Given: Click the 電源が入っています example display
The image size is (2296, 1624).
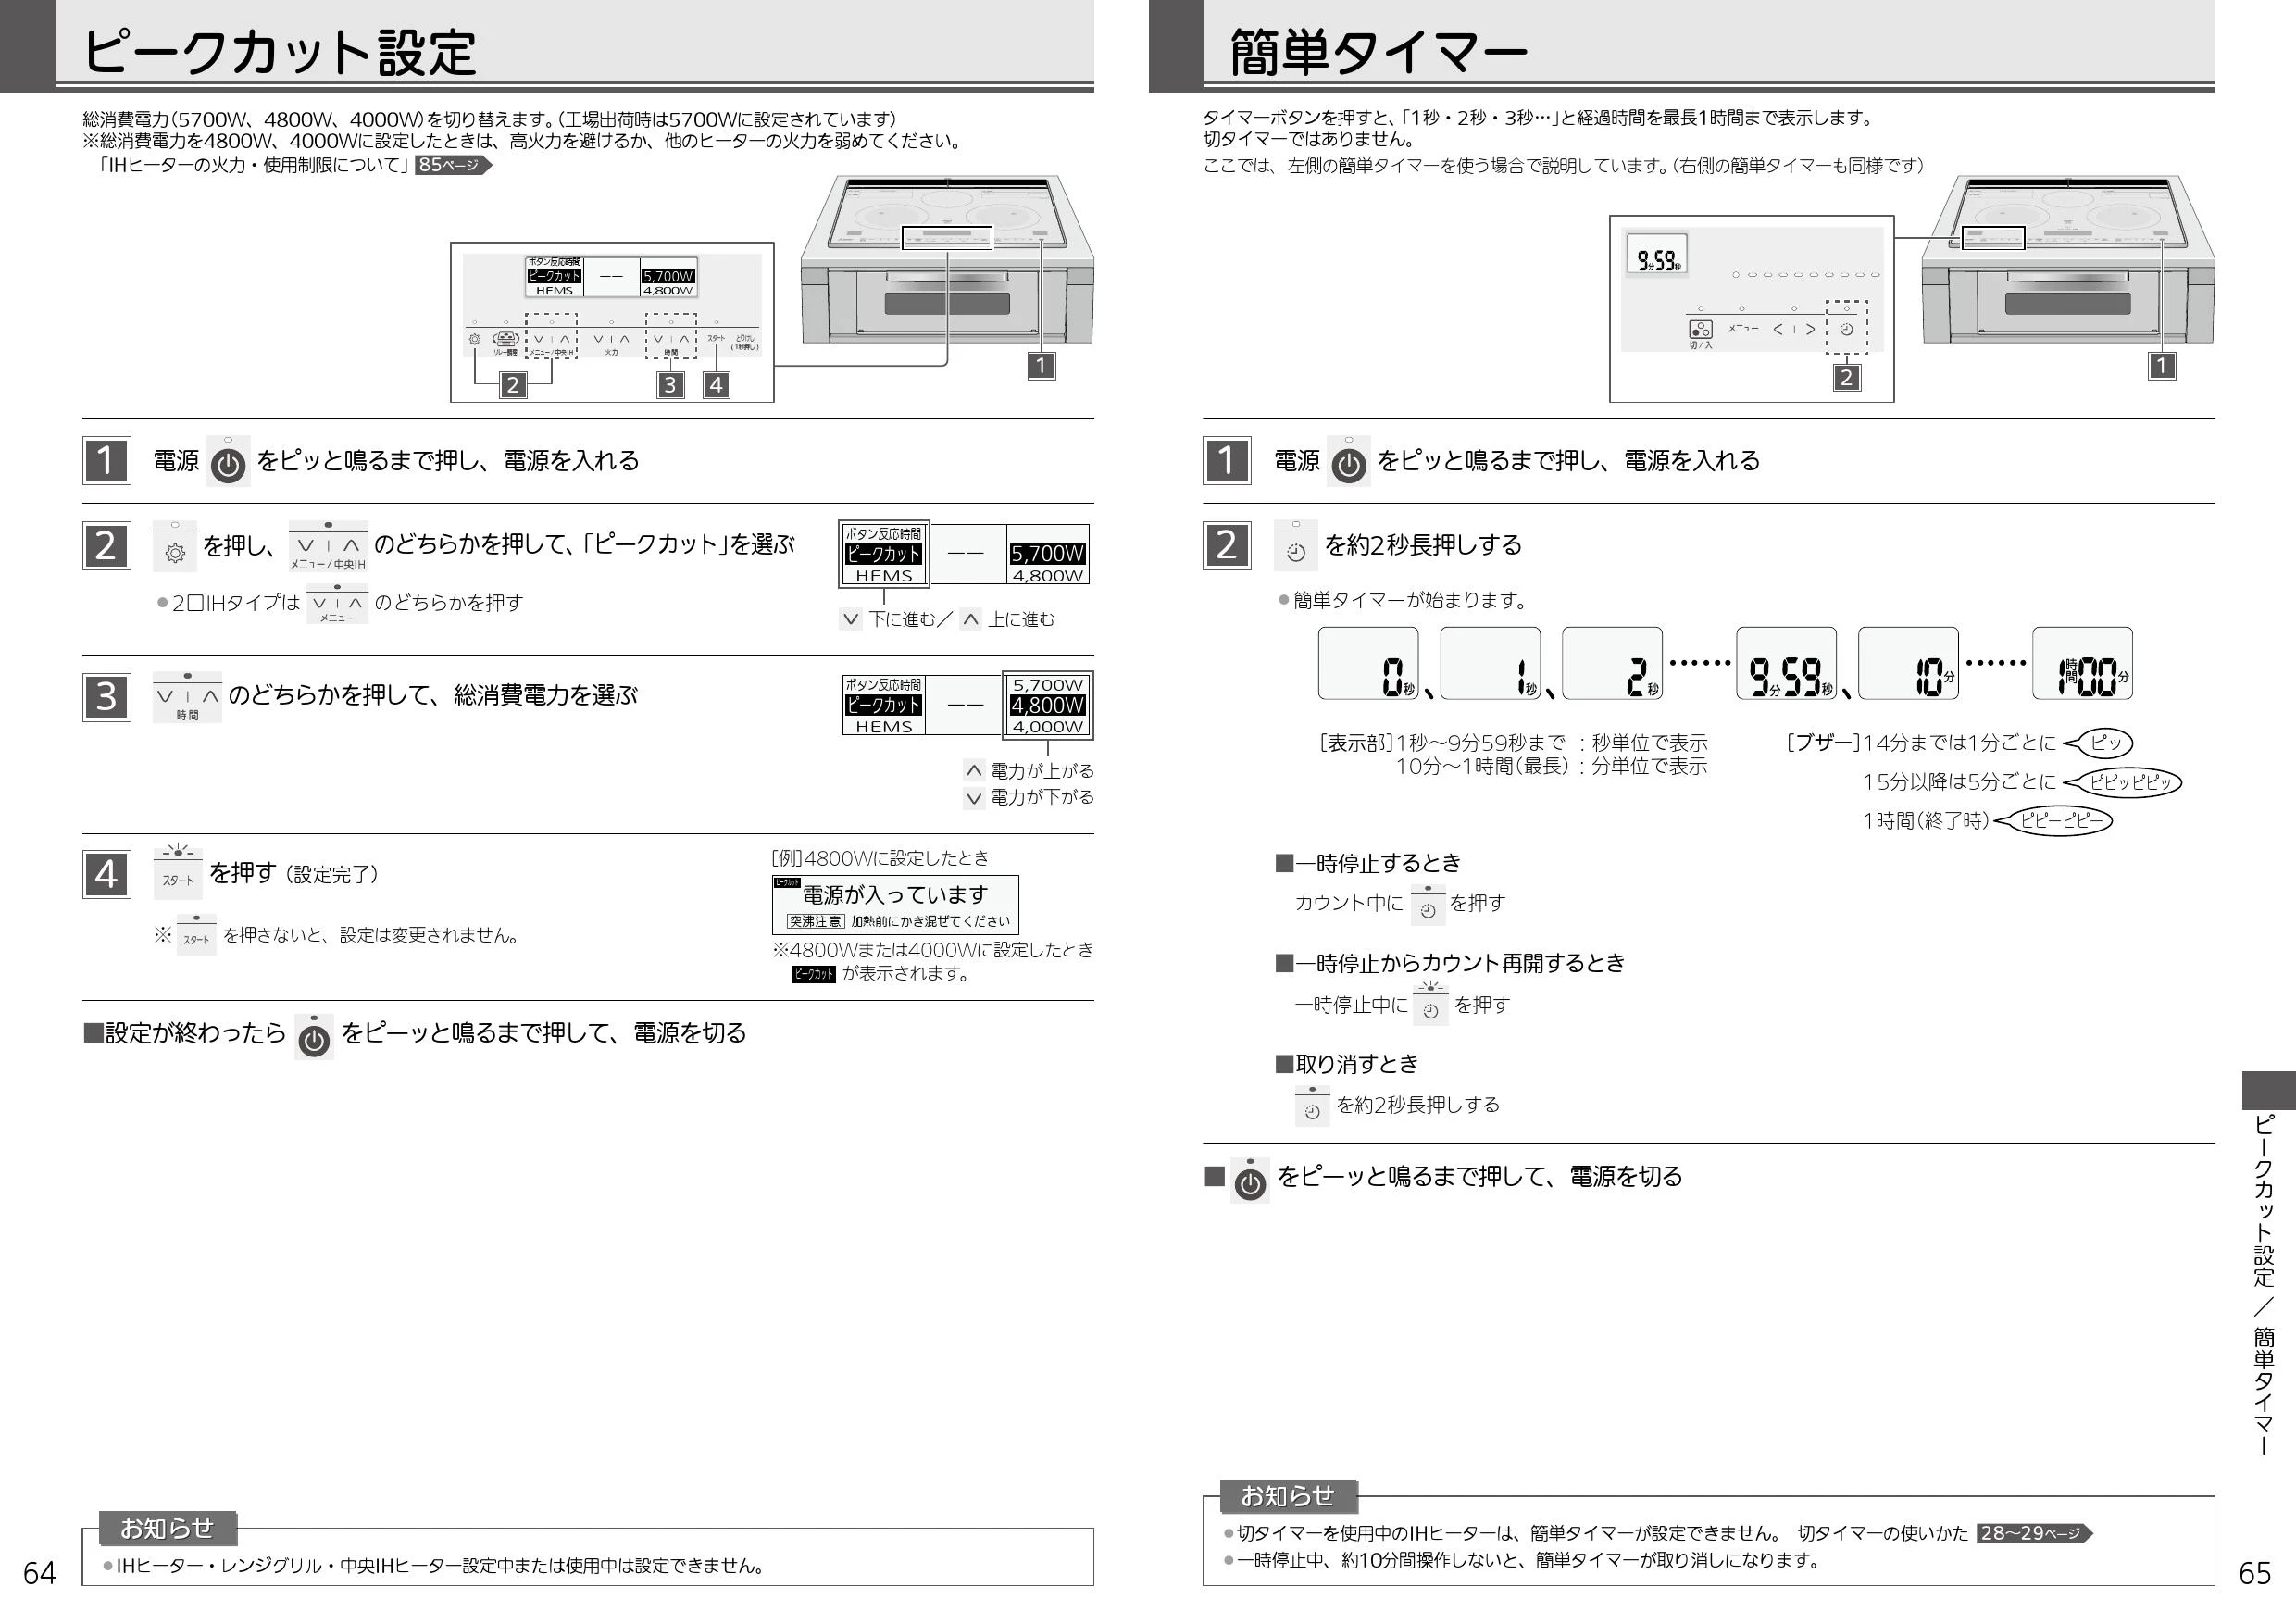Looking at the screenshot, I should point(895,904).
